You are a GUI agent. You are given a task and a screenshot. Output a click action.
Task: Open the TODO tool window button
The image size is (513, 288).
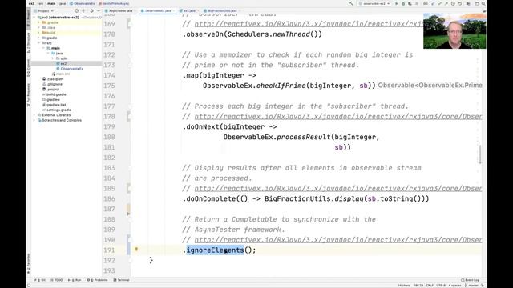[57, 280]
